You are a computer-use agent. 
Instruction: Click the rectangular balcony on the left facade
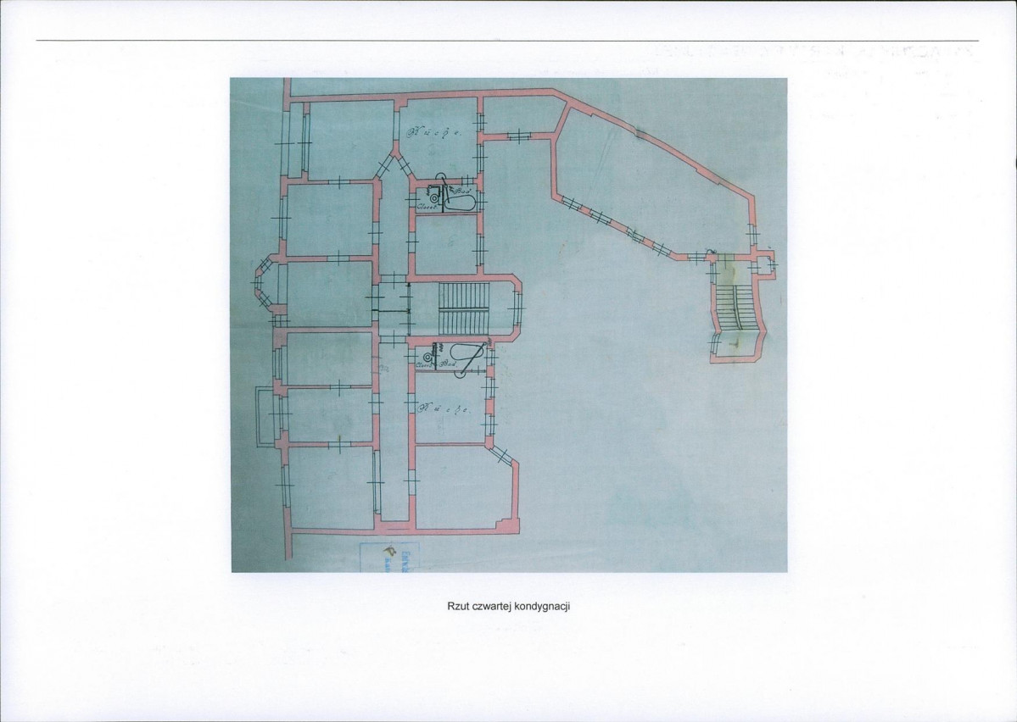[264, 417]
